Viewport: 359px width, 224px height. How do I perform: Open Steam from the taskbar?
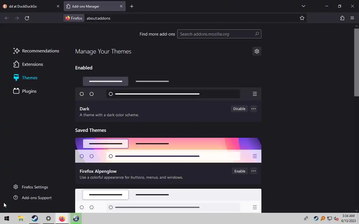(x=34, y=218)
